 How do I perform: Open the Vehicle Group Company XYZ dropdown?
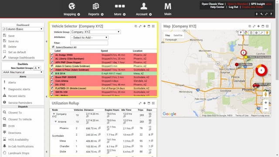95,32
